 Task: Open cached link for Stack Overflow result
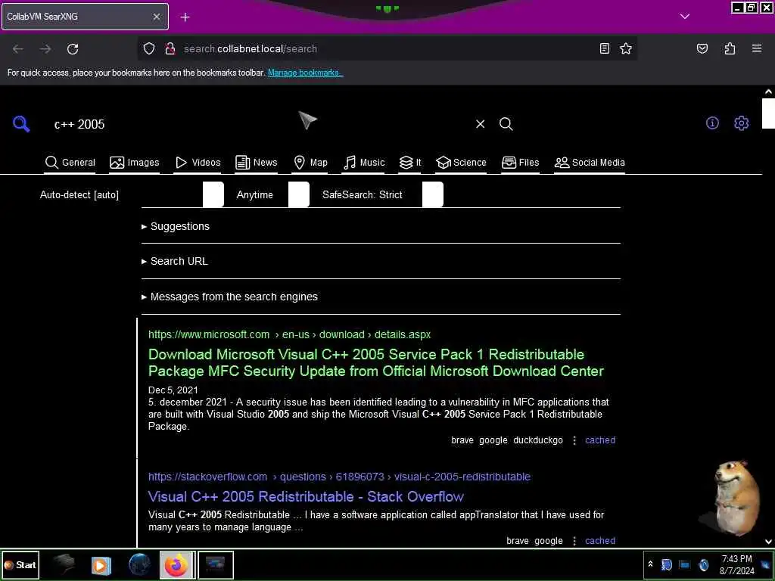pyautogui.click(x=600, y=541)
